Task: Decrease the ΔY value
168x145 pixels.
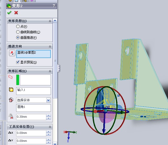Action: (x=48, y=142)
